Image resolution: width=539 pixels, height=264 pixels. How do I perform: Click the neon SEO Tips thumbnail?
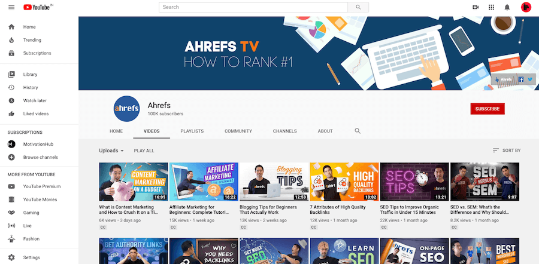coord(414,182)
